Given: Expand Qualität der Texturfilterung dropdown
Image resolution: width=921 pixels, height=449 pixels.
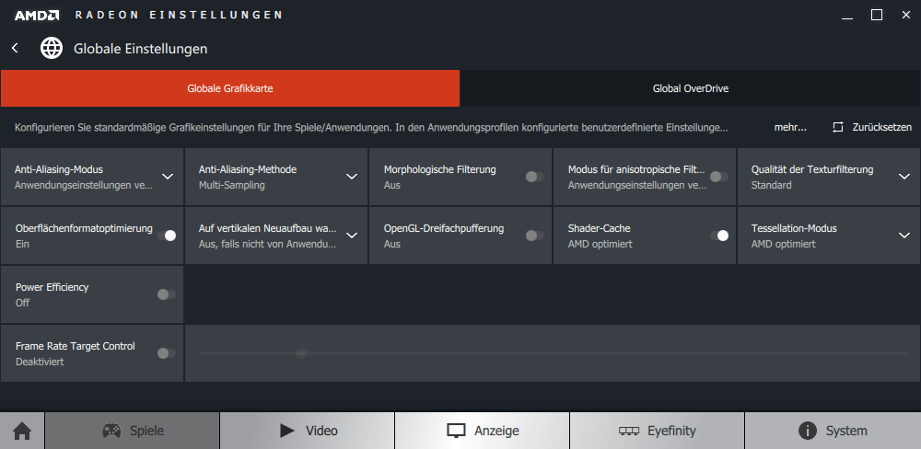Looking at the screenshot, I should tap(904, 177).
